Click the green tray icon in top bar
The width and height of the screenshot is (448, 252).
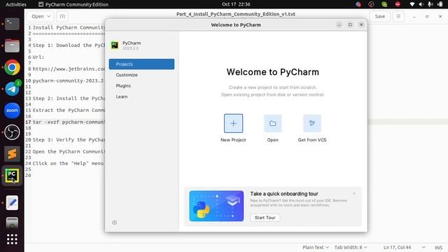[x=384, y=4]
